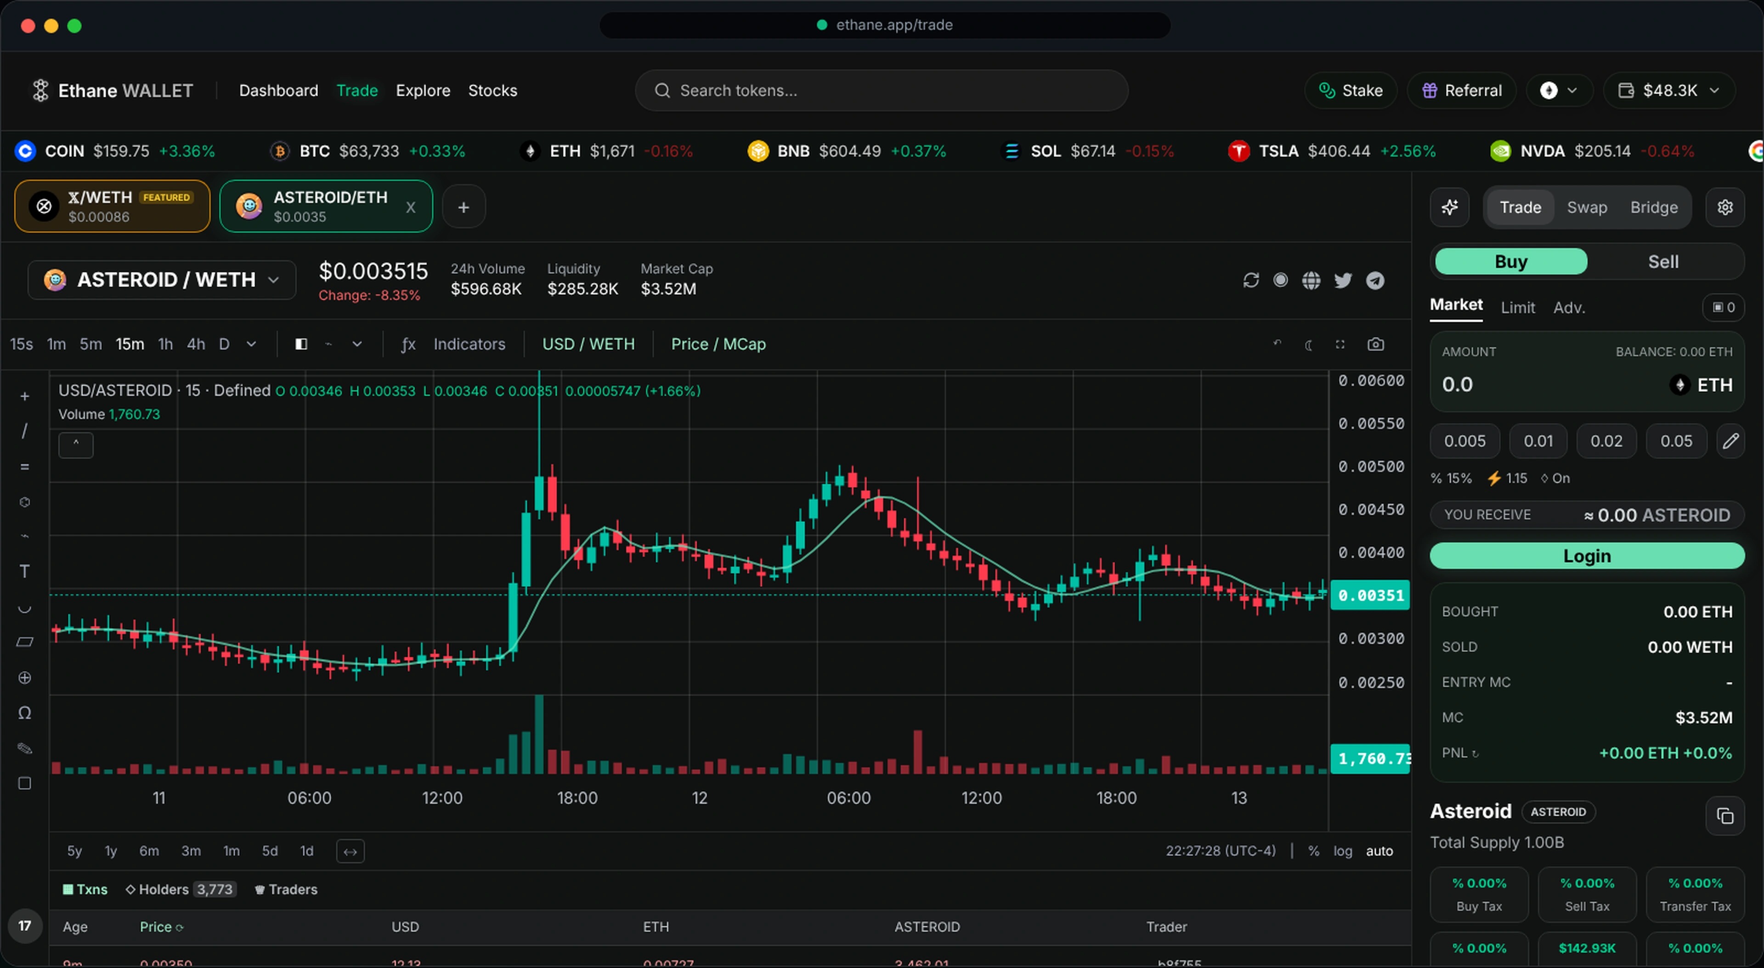Screen dimensions: 1764x968
Task: Click the Login button
Action: click(x=1587, y=555)
